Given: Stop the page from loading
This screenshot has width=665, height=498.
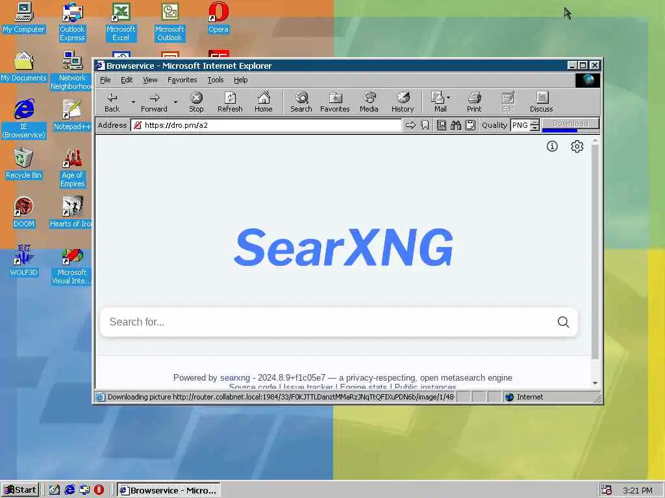Looking at the screenshot, I should pyautogui.click(x=196, y=102).
